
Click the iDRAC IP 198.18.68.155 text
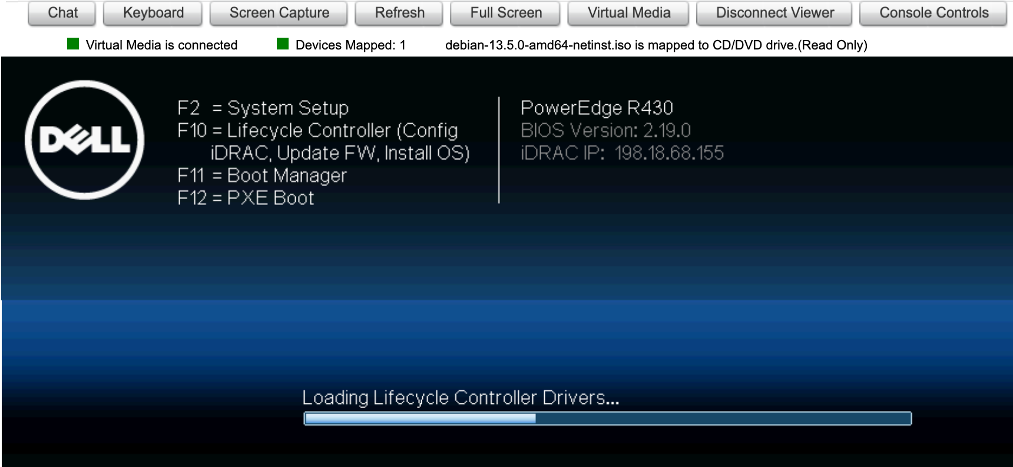click(622, 153)
